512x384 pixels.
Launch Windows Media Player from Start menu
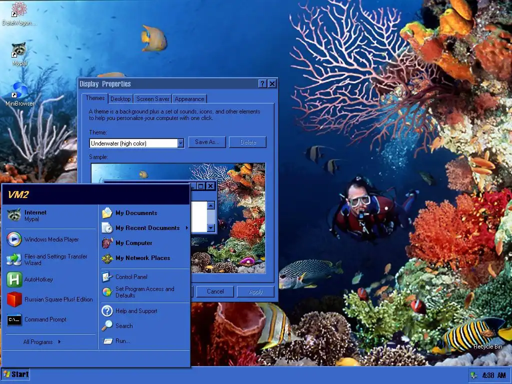click(49, 239)
